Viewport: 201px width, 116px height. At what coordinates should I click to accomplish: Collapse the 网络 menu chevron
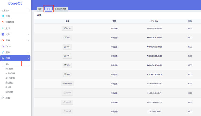pyautogui.click(x=28, y=58)
